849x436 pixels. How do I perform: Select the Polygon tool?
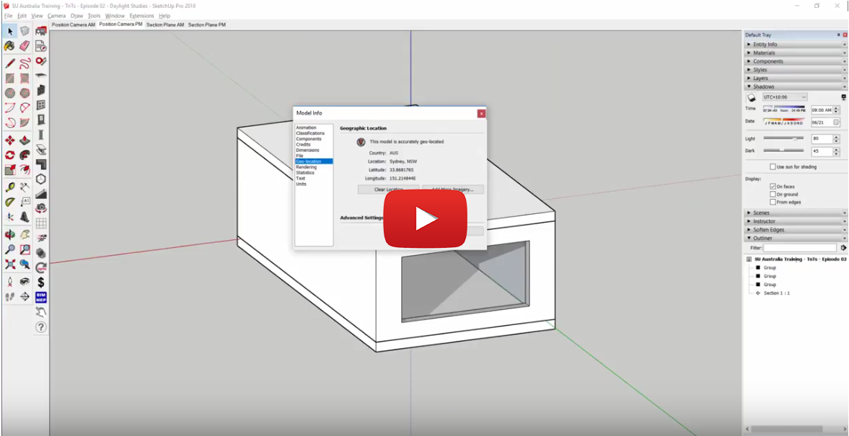pyautogui.click(x=25, y=93)
